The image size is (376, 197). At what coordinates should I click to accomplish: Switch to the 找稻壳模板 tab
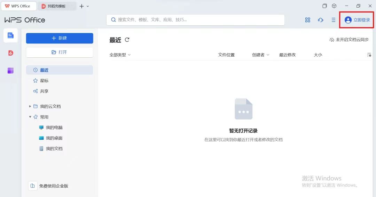pos(56,6)
